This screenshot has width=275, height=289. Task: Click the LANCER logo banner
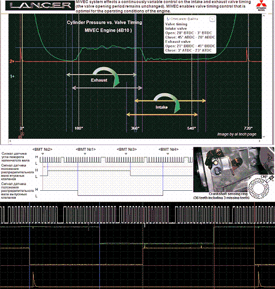[x=40, y=6]
